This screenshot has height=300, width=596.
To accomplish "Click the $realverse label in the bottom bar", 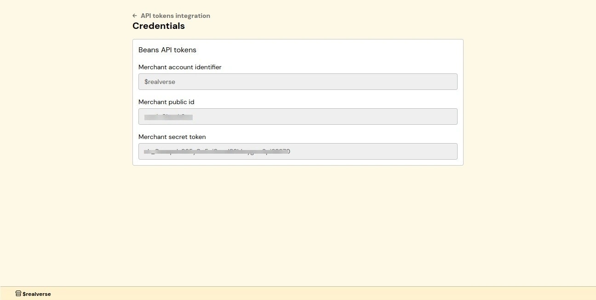I will pos(37,294).
